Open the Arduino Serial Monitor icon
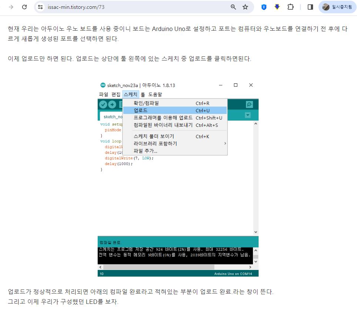 [249, 105]
